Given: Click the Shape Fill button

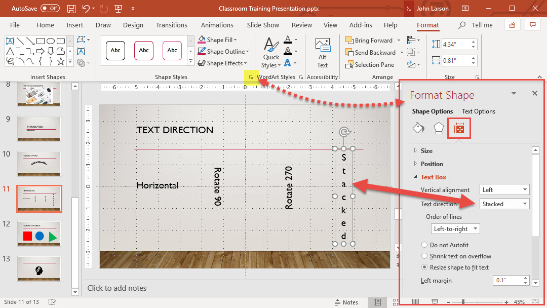Looking at the screenshot, I should click(218, 40).
